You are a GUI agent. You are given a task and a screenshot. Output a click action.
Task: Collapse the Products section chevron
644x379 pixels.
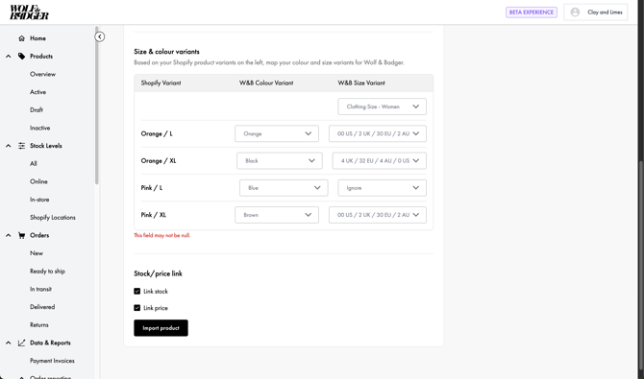pyautogui.click(x=9, y=57)
